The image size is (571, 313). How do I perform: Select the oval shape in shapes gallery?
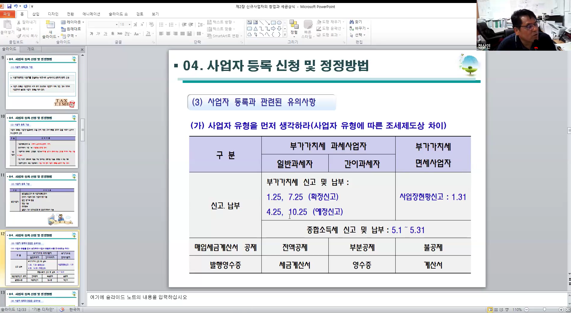tap(279, 23)
